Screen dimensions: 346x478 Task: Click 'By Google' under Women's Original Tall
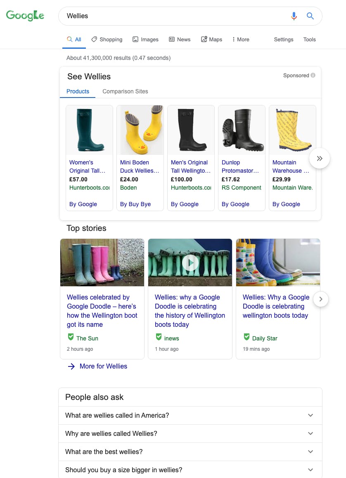click(x=83, y=204)
